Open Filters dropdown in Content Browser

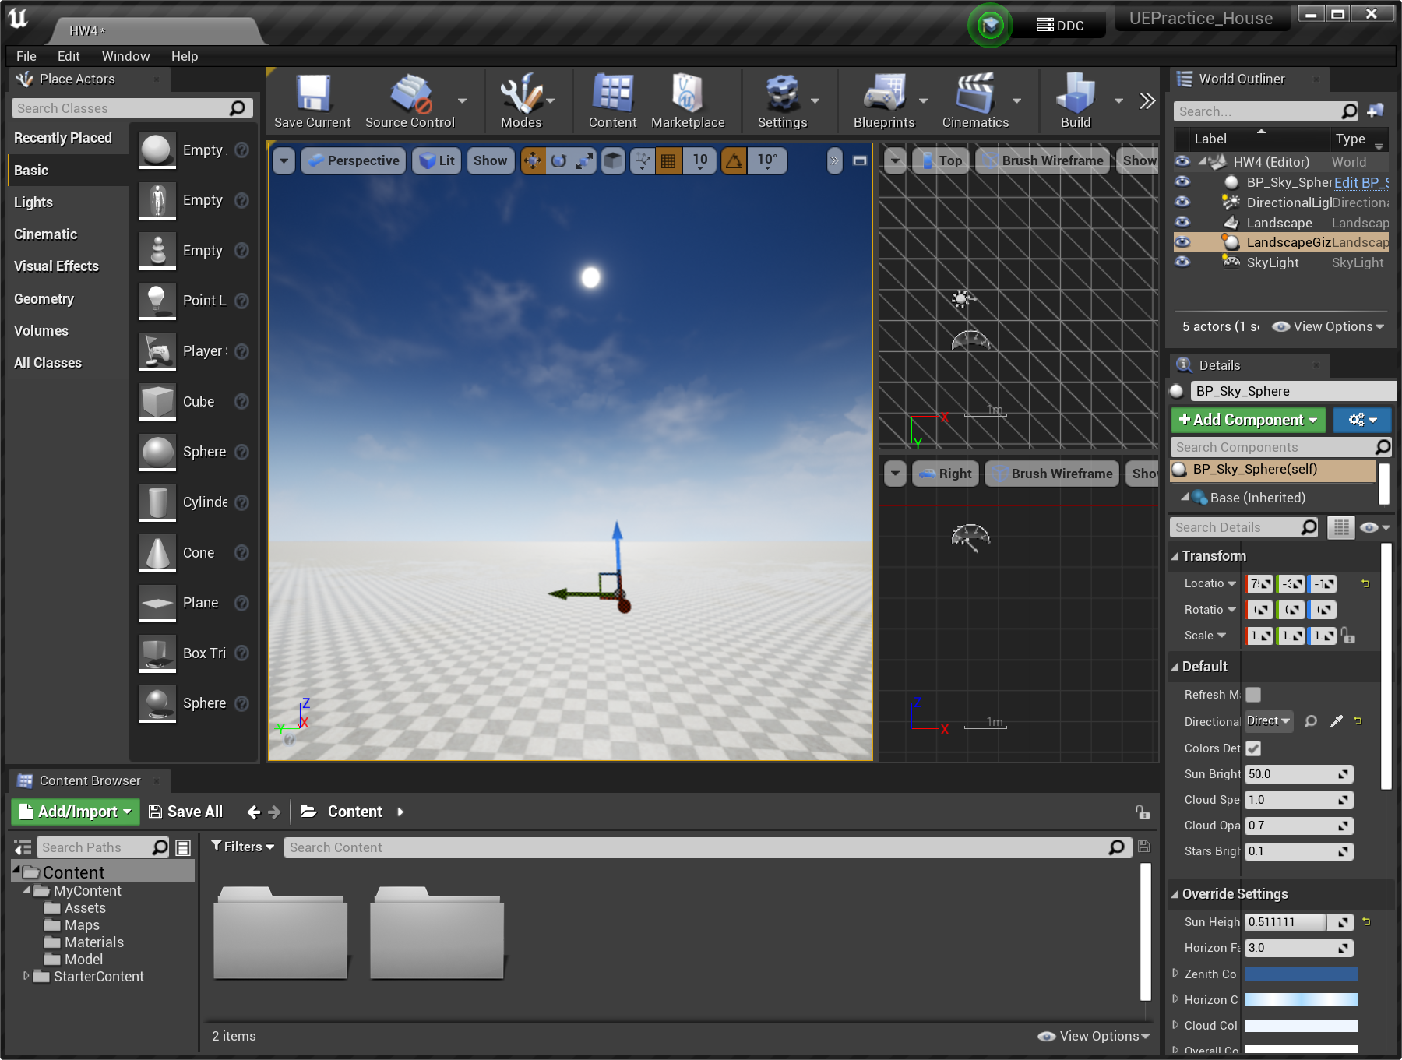(243, 847)
